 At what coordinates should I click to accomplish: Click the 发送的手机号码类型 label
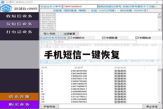point(54,38)
